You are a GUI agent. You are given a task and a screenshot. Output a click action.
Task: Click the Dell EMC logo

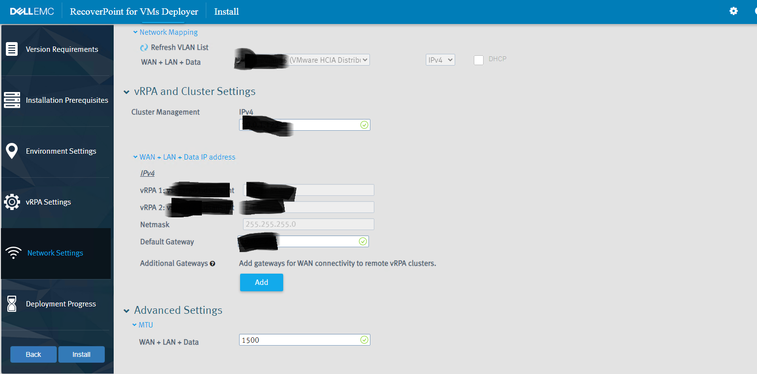[x=32, y=11]
